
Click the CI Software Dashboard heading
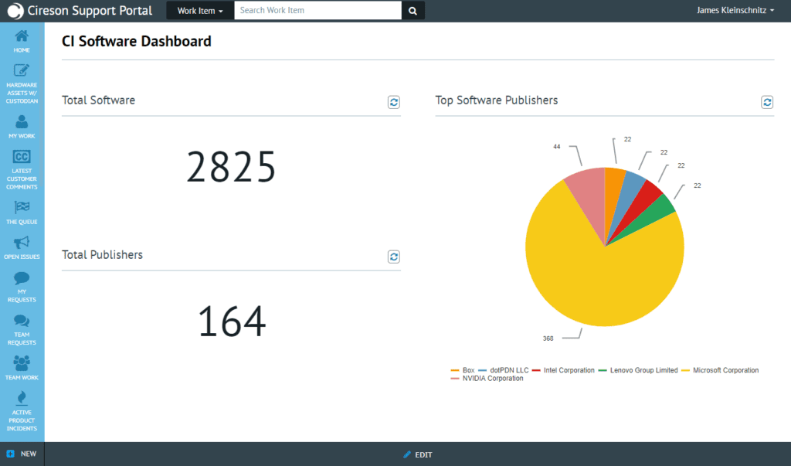(136, 42)
